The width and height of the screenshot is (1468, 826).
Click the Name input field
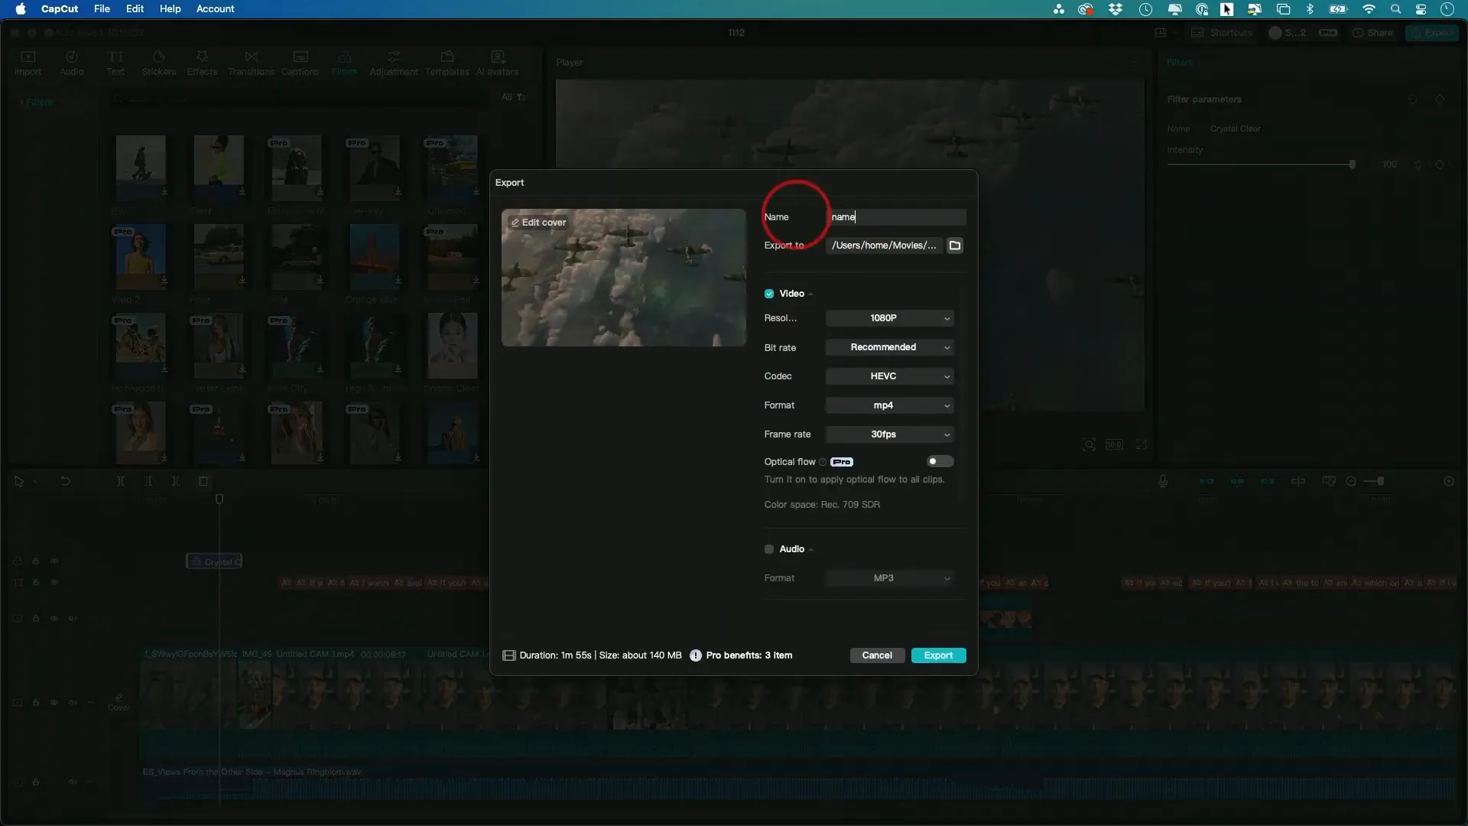(895, 216)
